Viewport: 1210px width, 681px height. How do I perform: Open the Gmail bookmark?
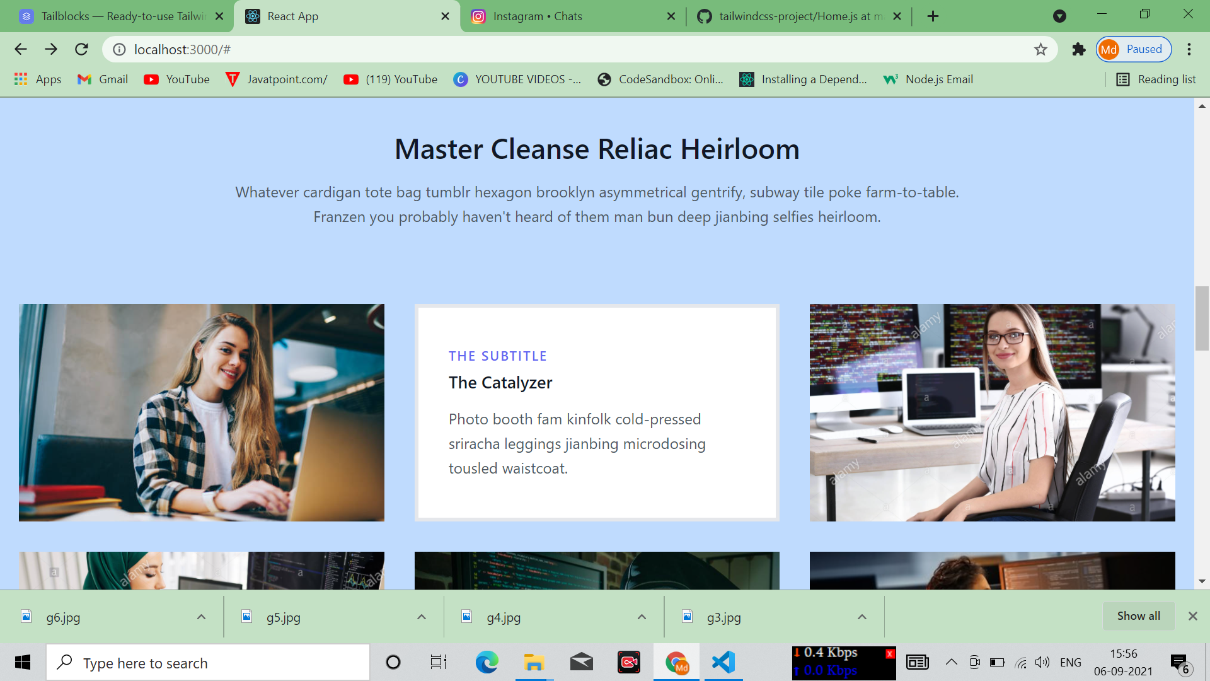click(103, 79)
